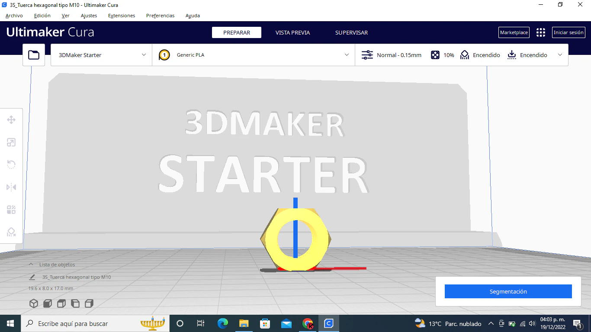This screenshot has height=332, width=591.
Task: Click the pencil icon beside 3S_Tuerca model name
Action: click(x=32, y=277)
